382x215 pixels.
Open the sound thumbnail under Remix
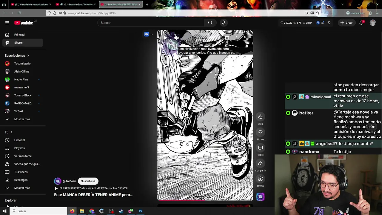point(261,196)
